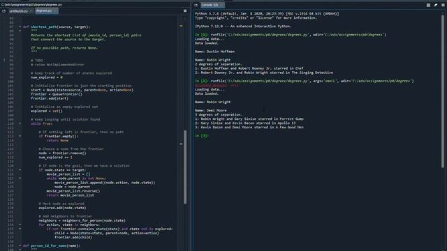
Task: Click the 'frontier = QueueFrontier()' line
Action: tap(57, 94)
